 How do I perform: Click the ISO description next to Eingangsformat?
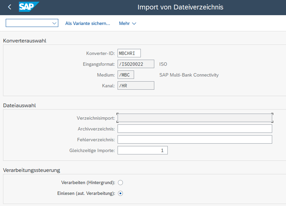163,64
